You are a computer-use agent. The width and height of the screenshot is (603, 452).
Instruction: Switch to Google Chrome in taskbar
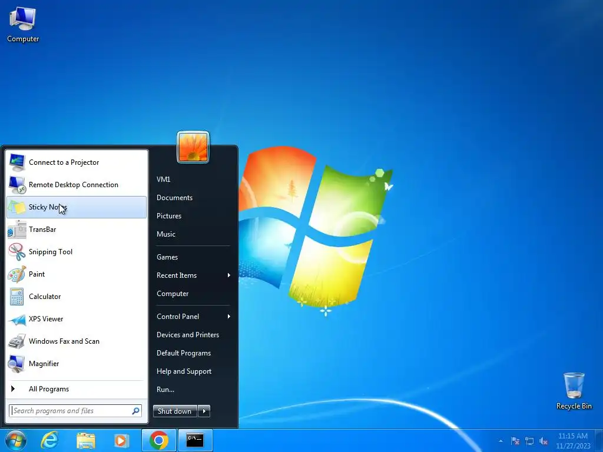[x=159, y=440]
